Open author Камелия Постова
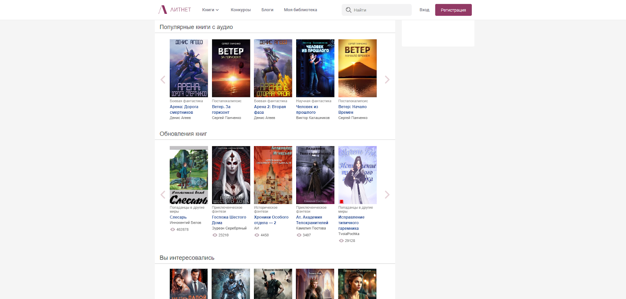Screen dimensions: 626x299 click(311, 228)
